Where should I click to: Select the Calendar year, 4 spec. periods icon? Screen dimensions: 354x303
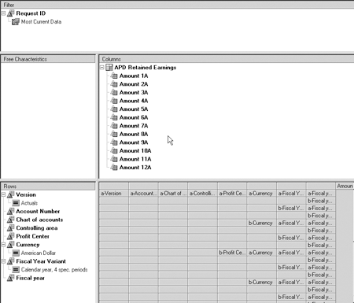[x=16, y=270]
